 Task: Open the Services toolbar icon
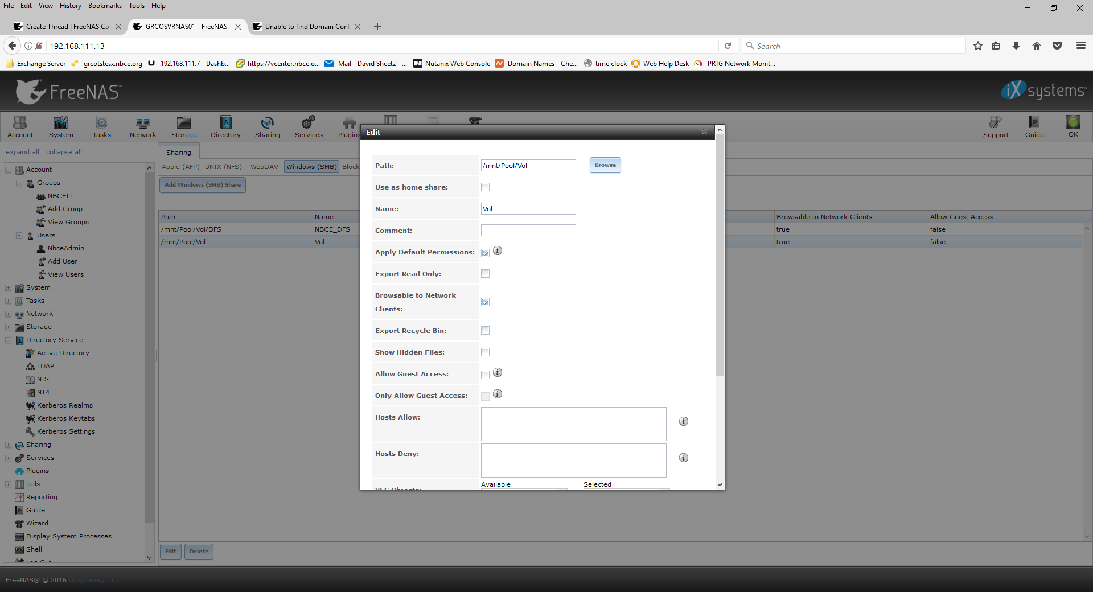click(309, 127)
